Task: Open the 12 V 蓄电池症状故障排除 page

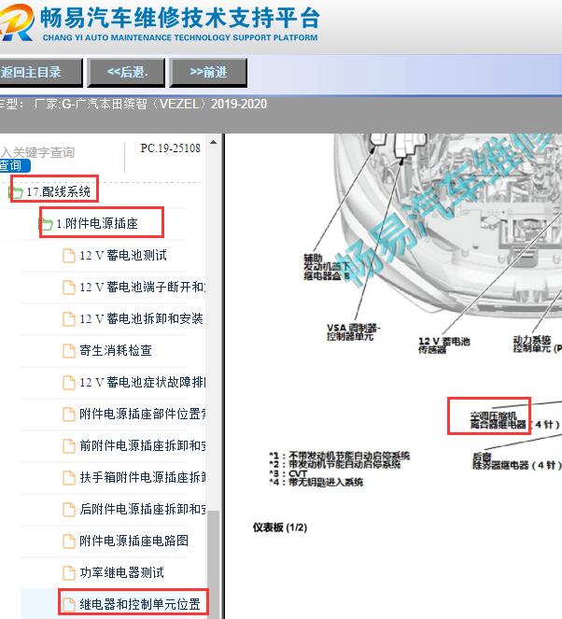Action: (143, 382)
